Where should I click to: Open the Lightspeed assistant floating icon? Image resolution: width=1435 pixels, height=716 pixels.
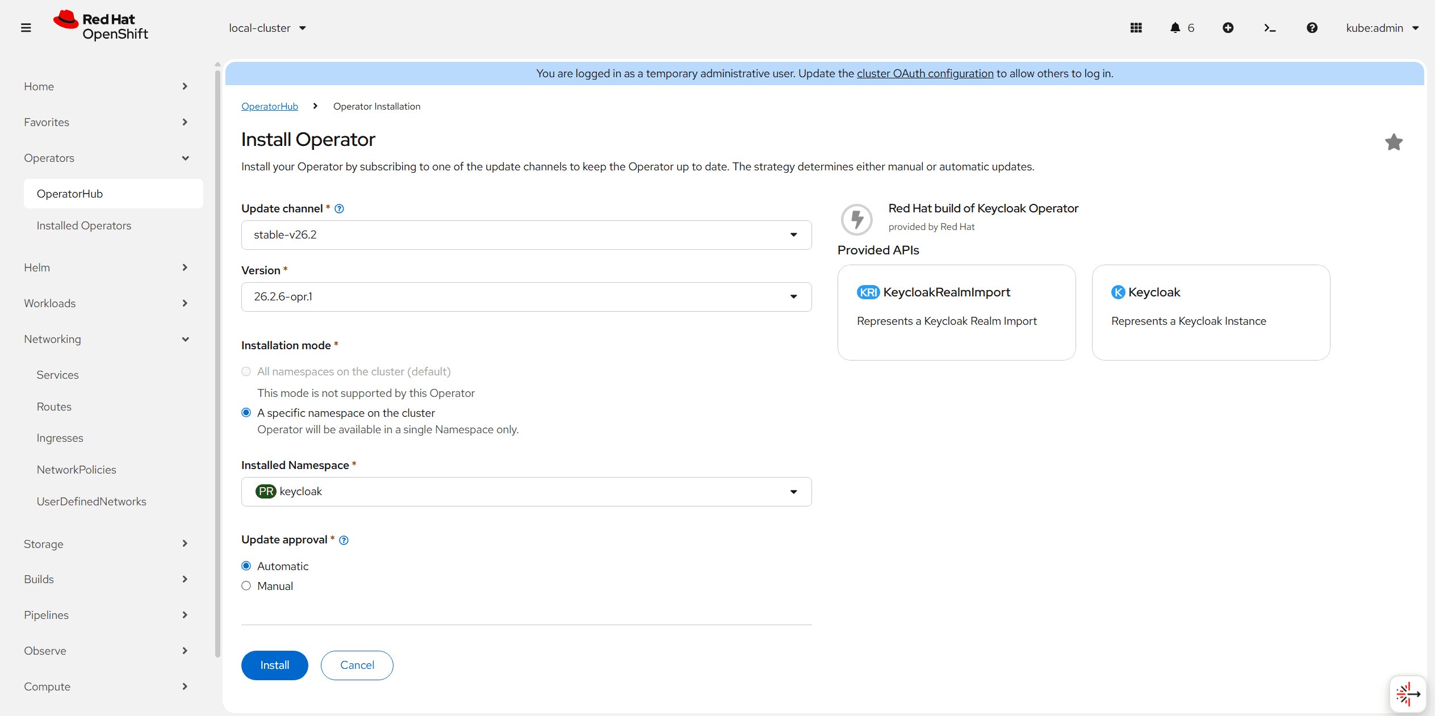1407,693
